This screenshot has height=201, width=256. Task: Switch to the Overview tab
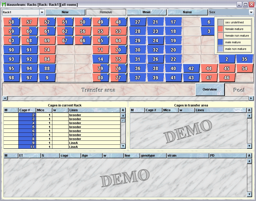[210, 89]
